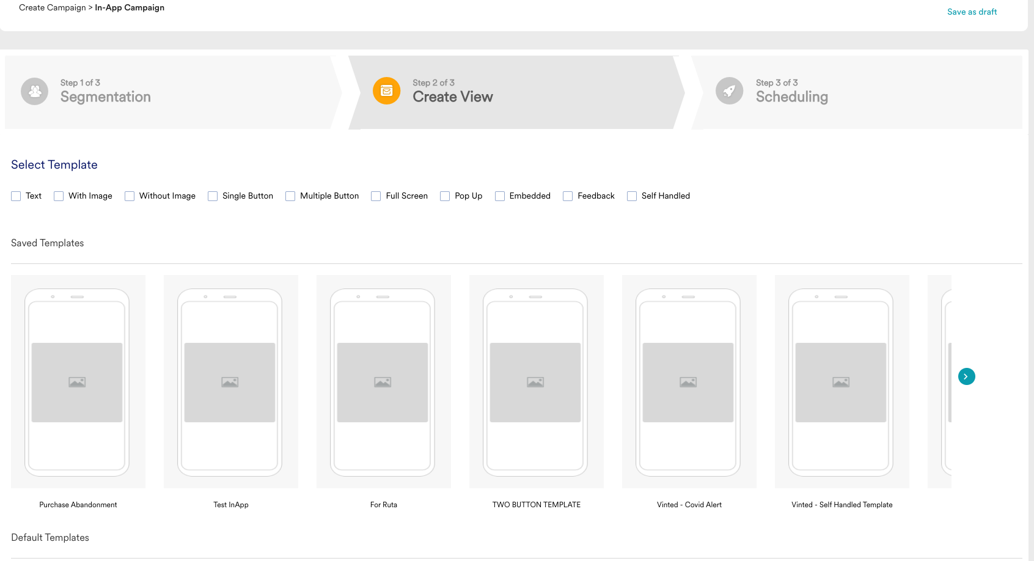Tick the Self Handled checkbox
The image size is (1034, 561).
(632, 196)
